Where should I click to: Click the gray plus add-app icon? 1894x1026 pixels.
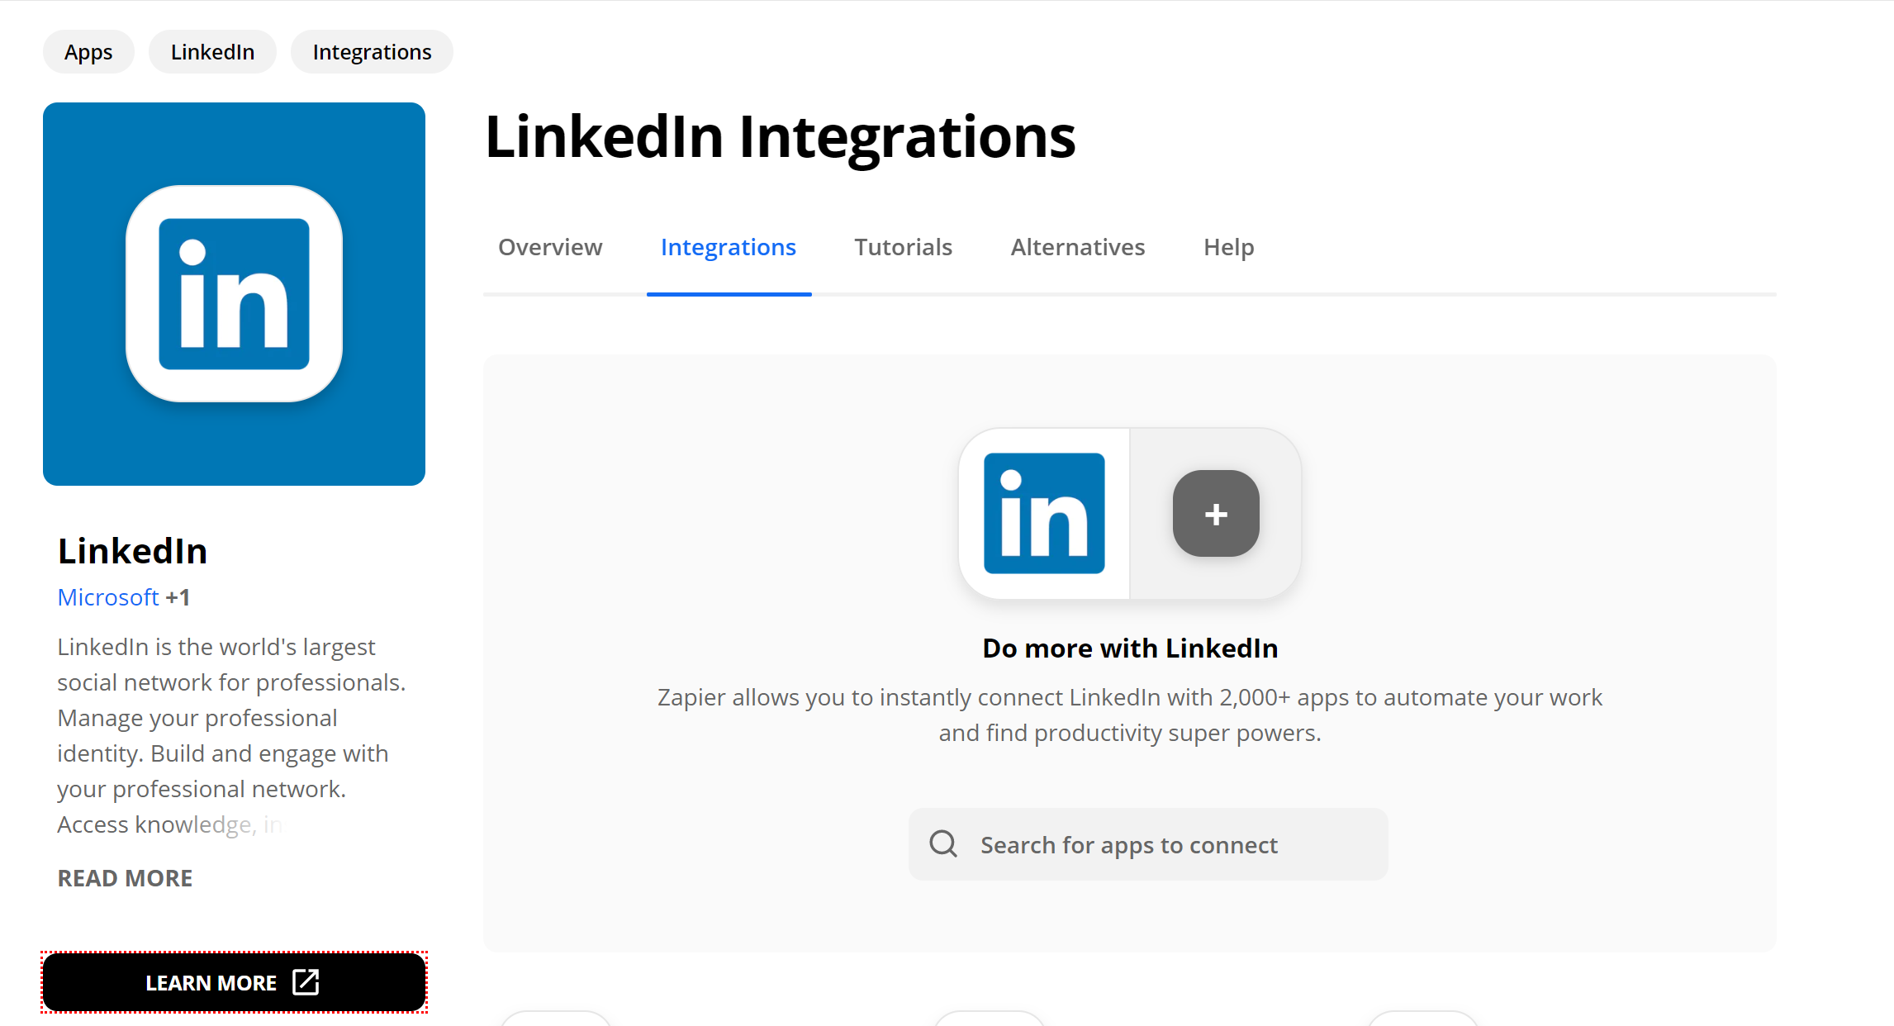click(1216, 513)
